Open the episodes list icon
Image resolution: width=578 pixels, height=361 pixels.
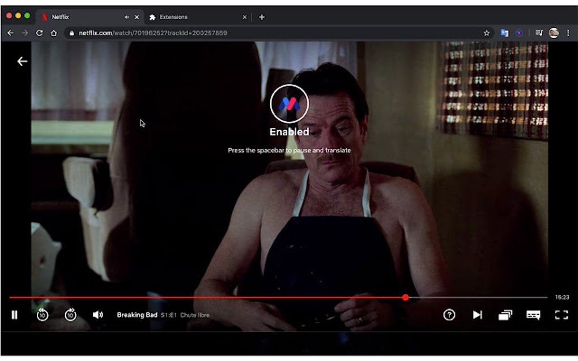coord(505,315)
